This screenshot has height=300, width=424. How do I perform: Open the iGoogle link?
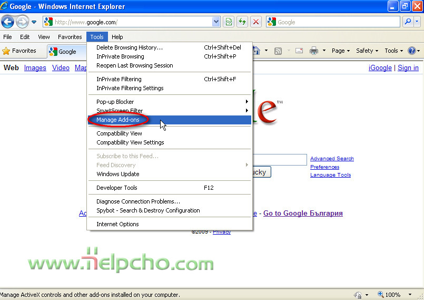coord(380,67)
